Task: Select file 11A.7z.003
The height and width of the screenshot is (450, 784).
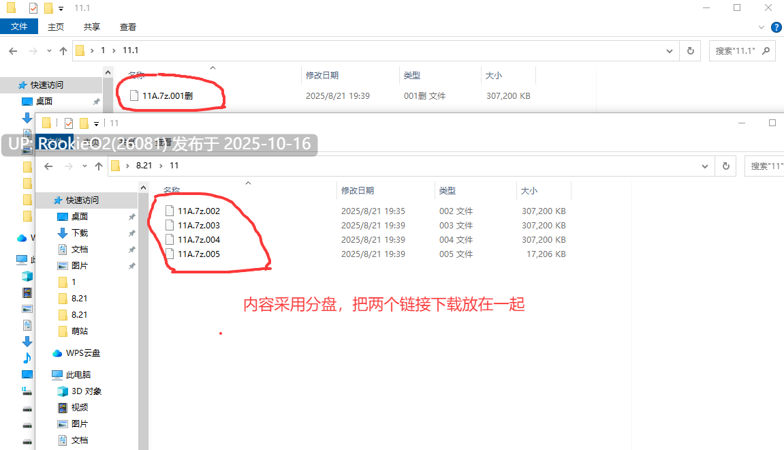Action: (198, 225)
